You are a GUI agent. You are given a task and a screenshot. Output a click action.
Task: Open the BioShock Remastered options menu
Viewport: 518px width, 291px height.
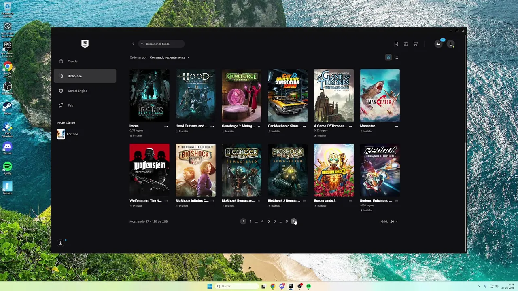click(258, 201)
